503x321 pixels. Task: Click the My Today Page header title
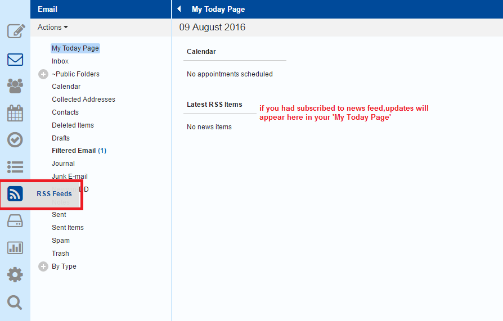point(218,10)
